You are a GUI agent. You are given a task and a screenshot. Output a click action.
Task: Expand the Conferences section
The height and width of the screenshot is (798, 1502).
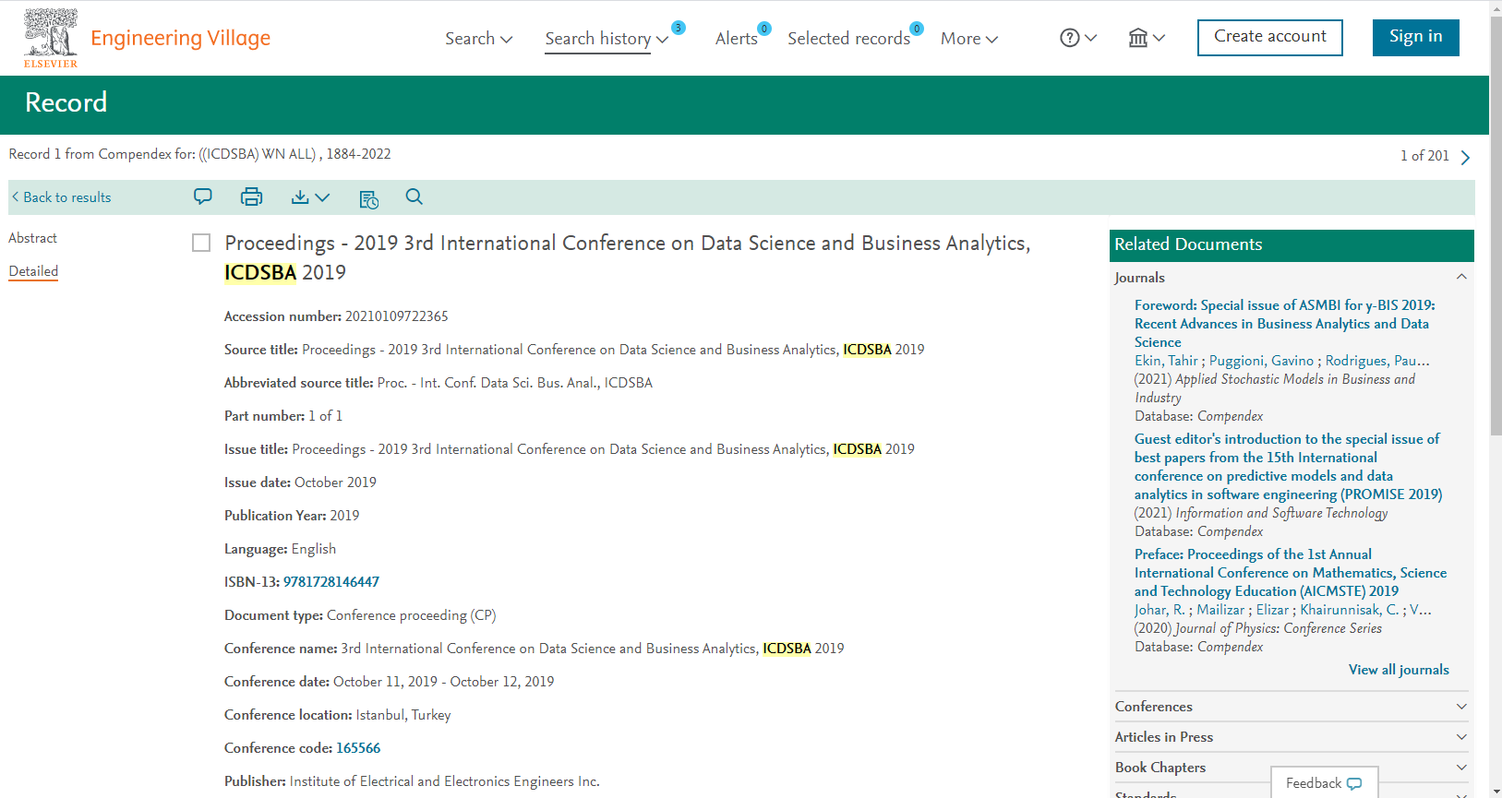[x=1461, y=707]
